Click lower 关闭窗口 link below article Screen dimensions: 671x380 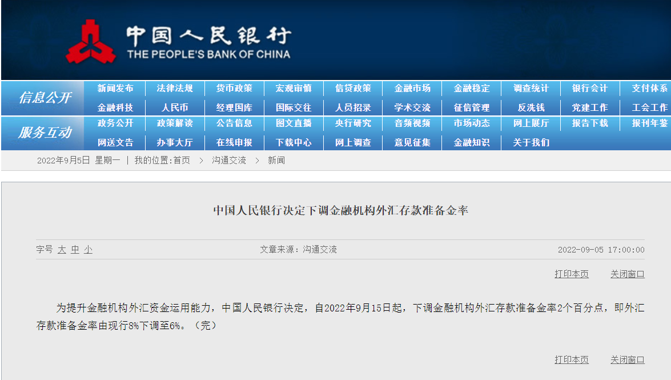(628, 359)
